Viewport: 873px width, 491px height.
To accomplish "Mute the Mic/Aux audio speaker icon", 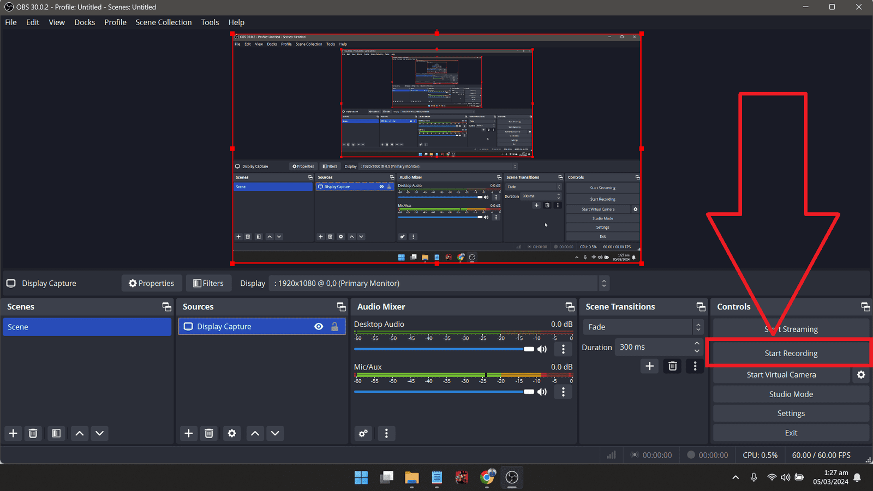I will (x=542, y=392).
